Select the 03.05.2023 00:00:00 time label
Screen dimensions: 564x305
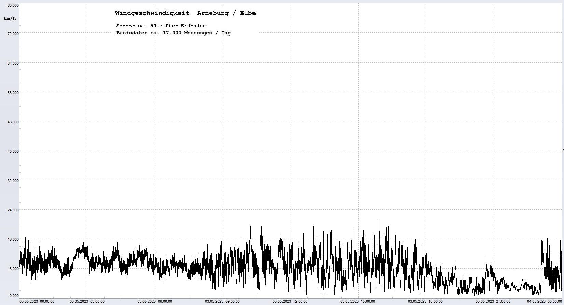tap(37, 301)
